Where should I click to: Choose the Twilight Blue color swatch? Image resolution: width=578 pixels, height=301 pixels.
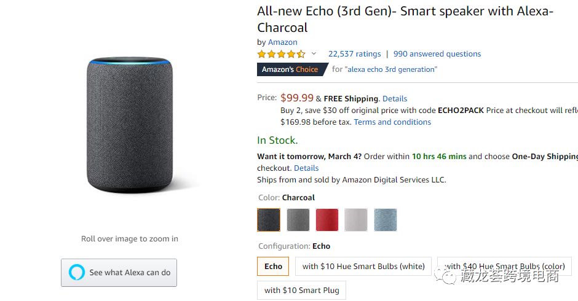pyautogui.click(x=386, y=220)
